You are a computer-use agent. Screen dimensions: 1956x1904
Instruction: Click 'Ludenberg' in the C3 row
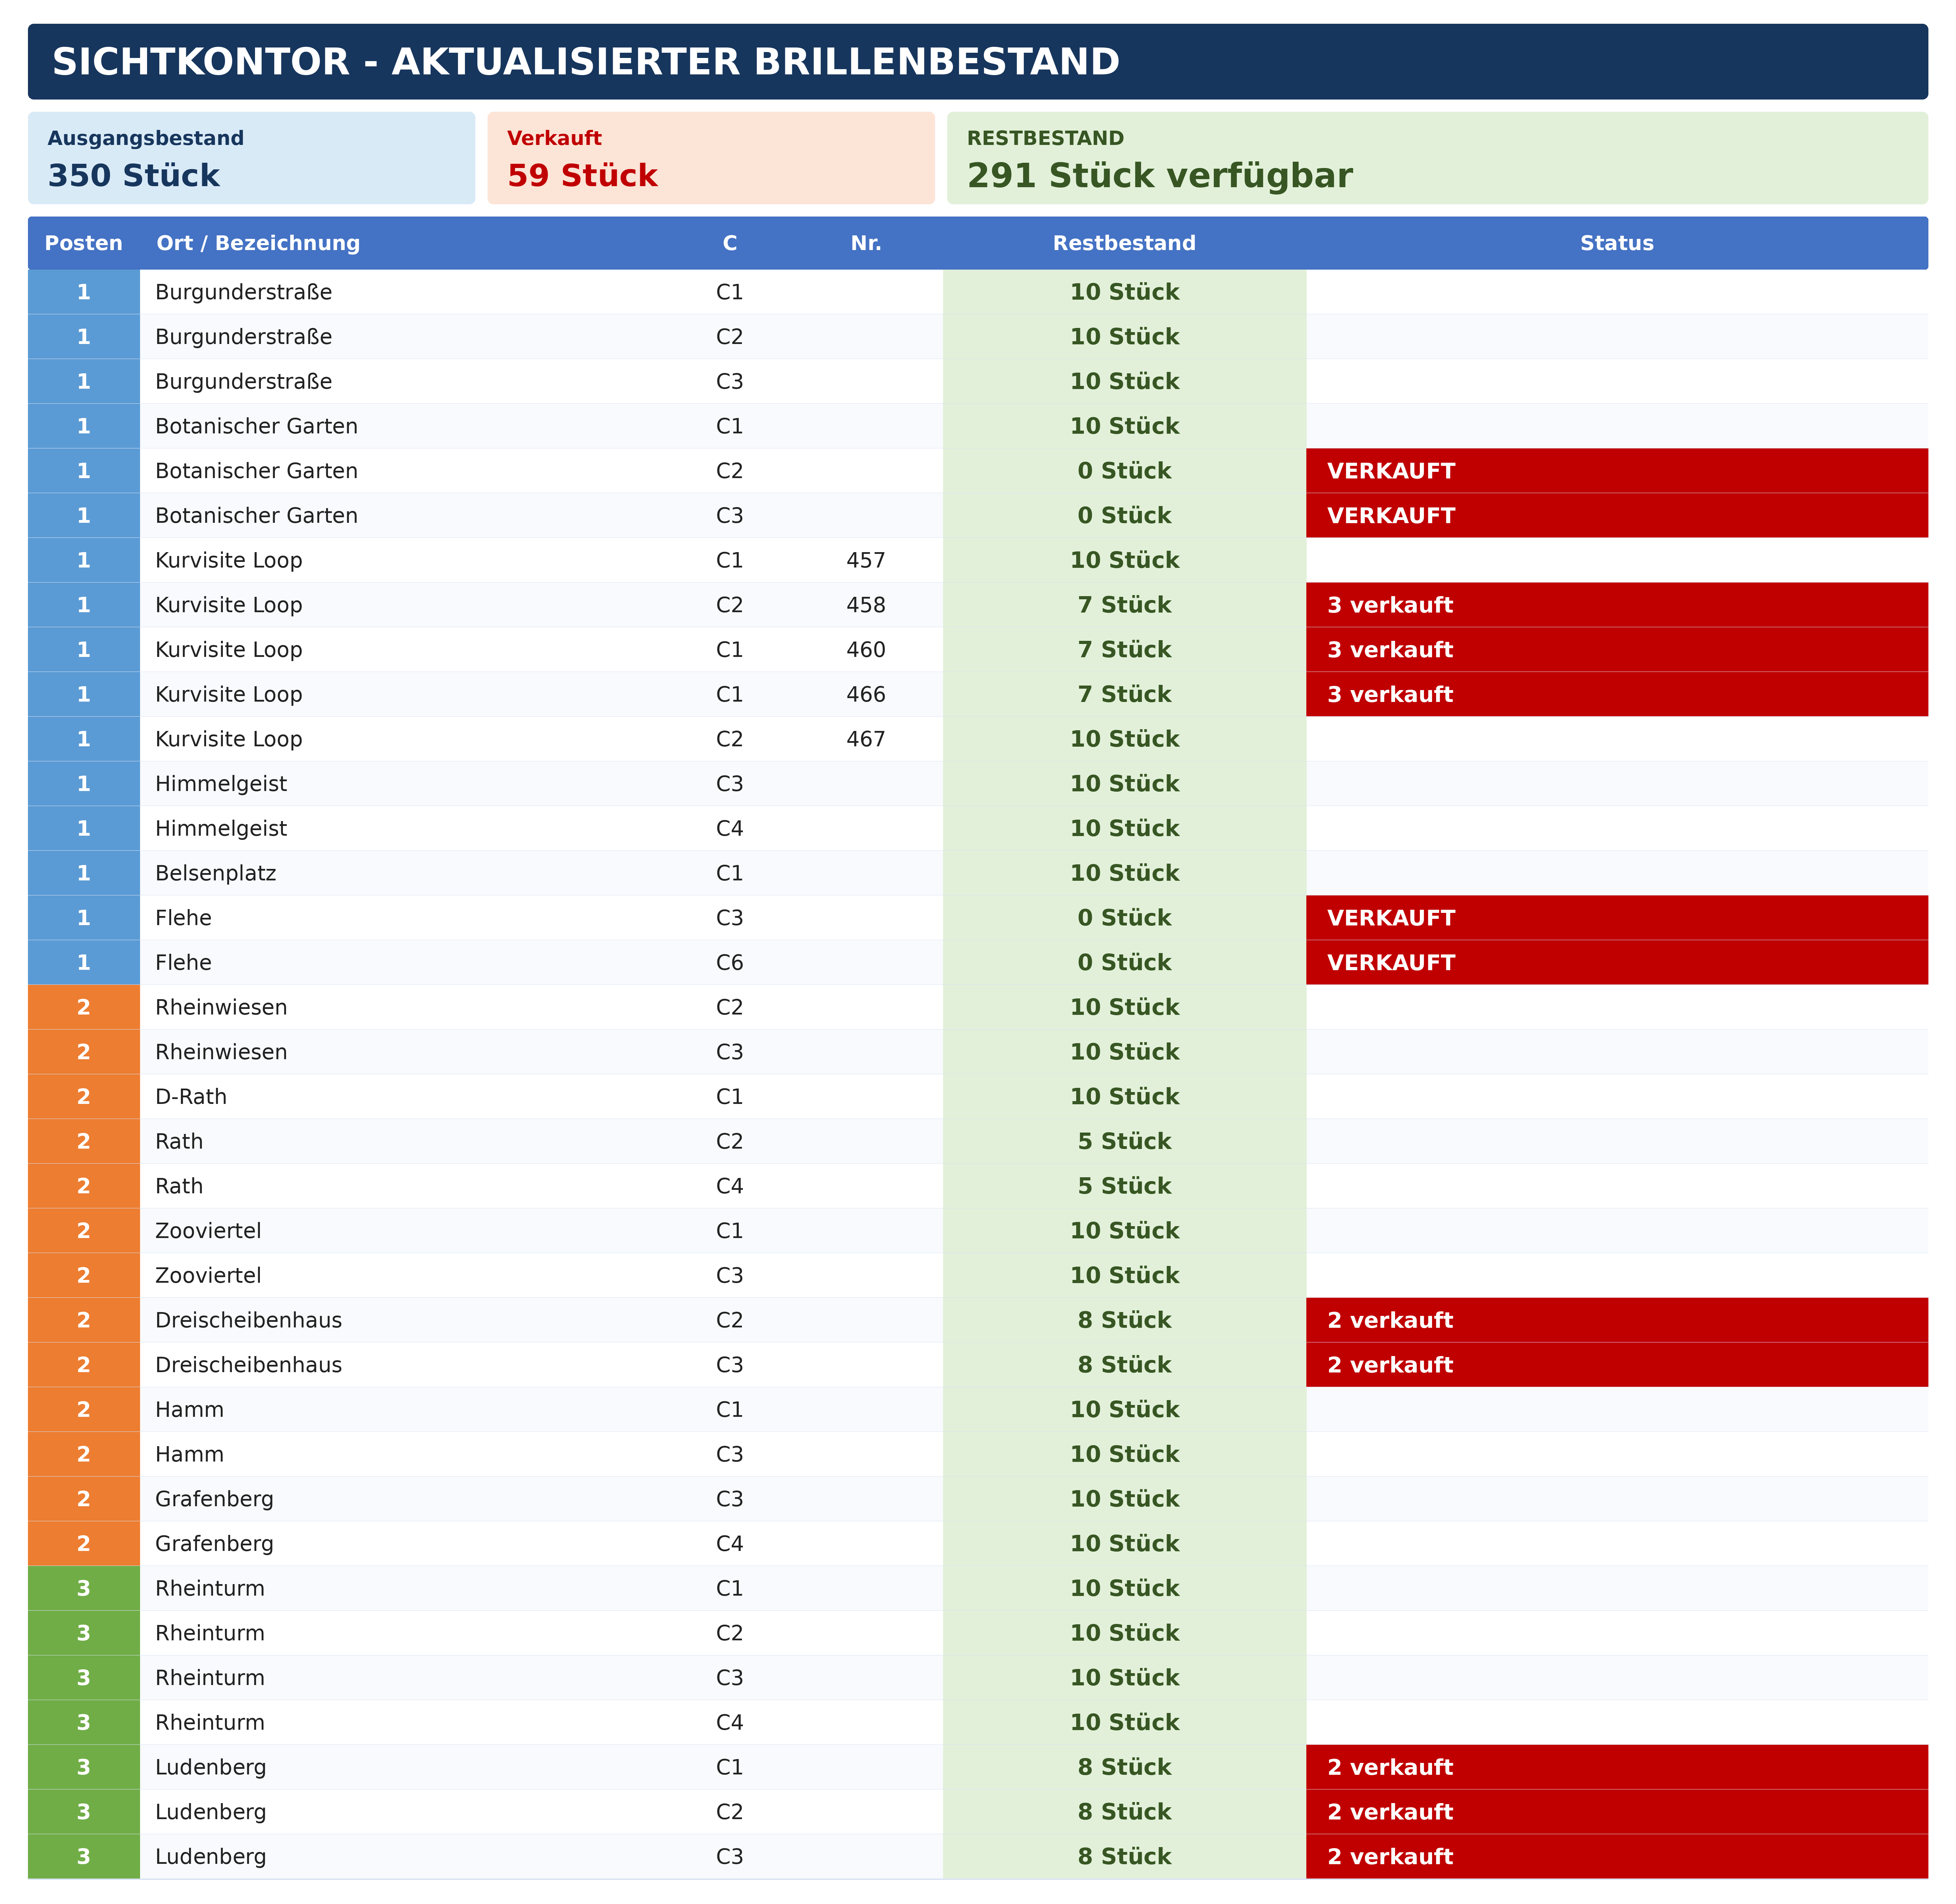point(211,1857)
